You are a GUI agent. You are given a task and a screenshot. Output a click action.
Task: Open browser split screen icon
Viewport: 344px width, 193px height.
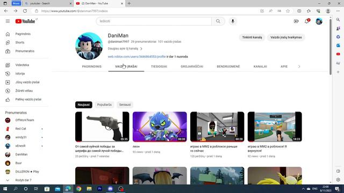click(x=299, y=11)
